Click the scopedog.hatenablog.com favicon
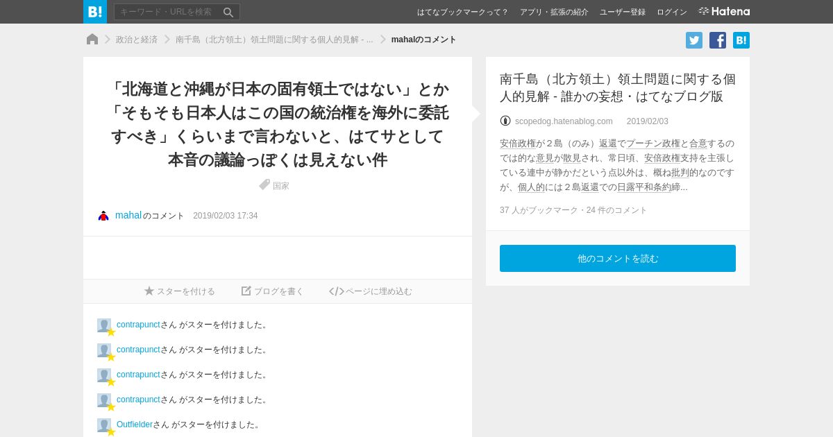 tap(505, 121)
